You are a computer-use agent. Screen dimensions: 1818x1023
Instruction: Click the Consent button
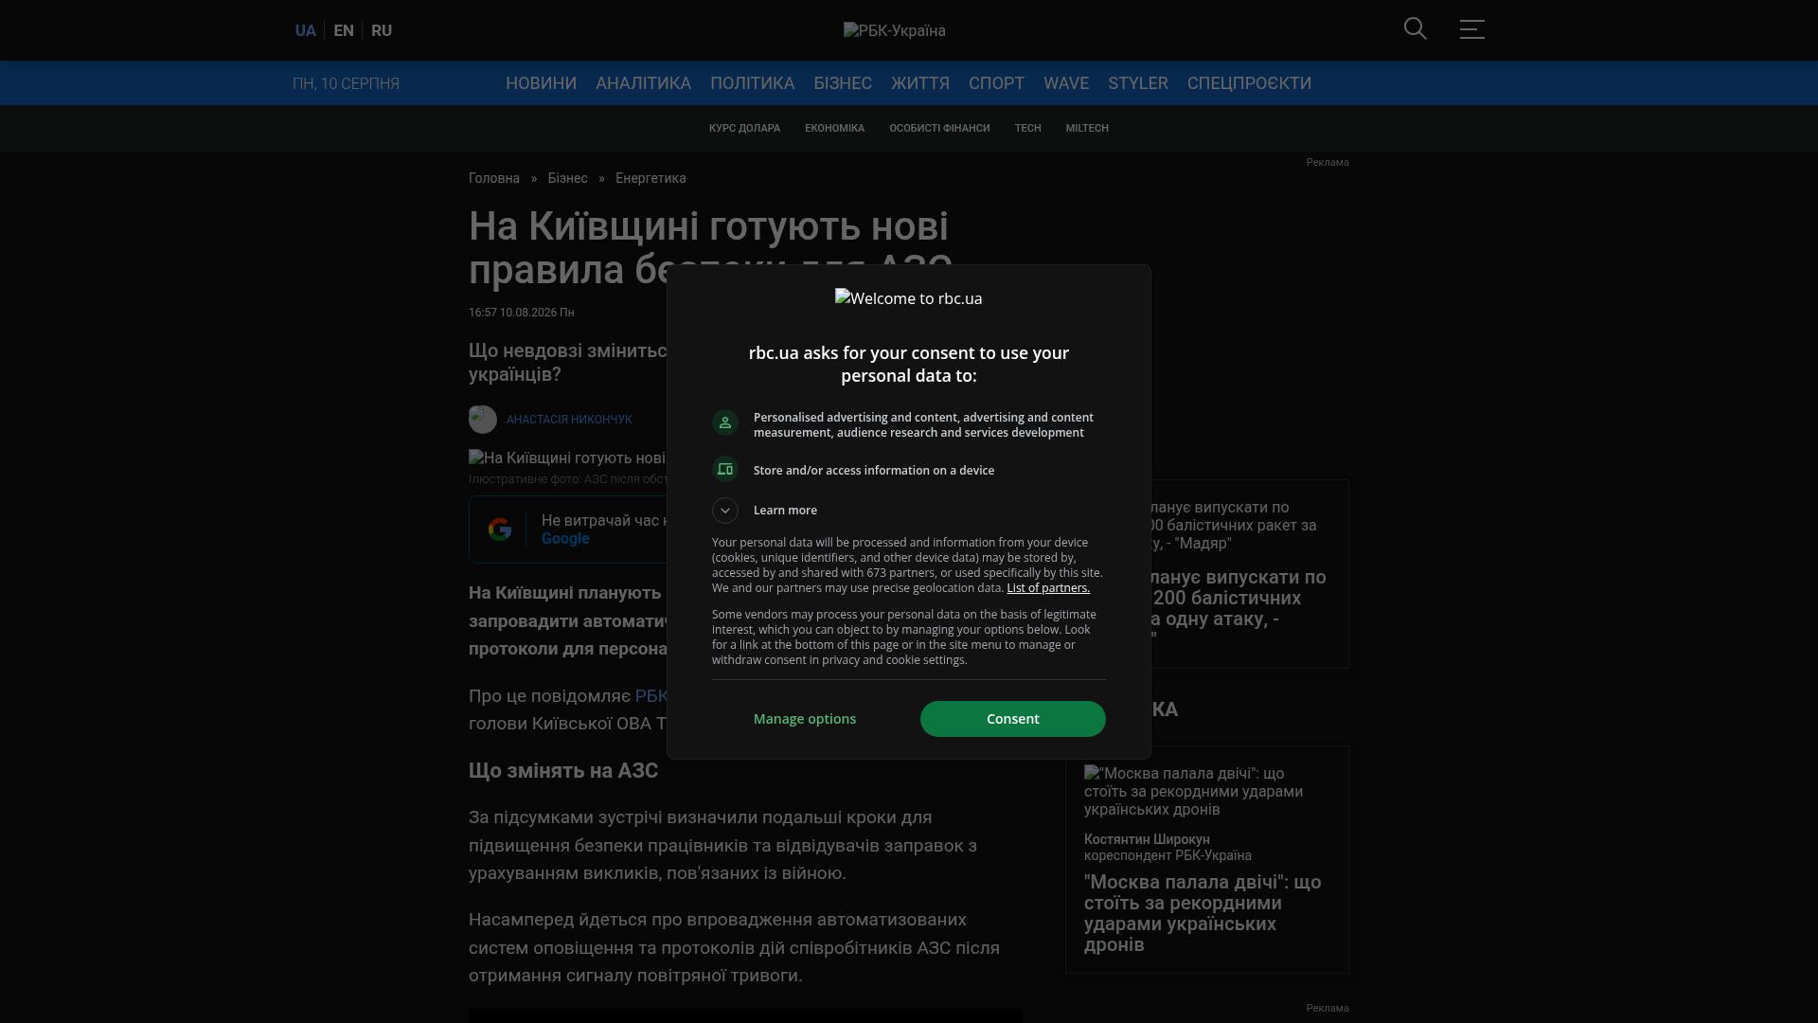[x=1013, y=719]
